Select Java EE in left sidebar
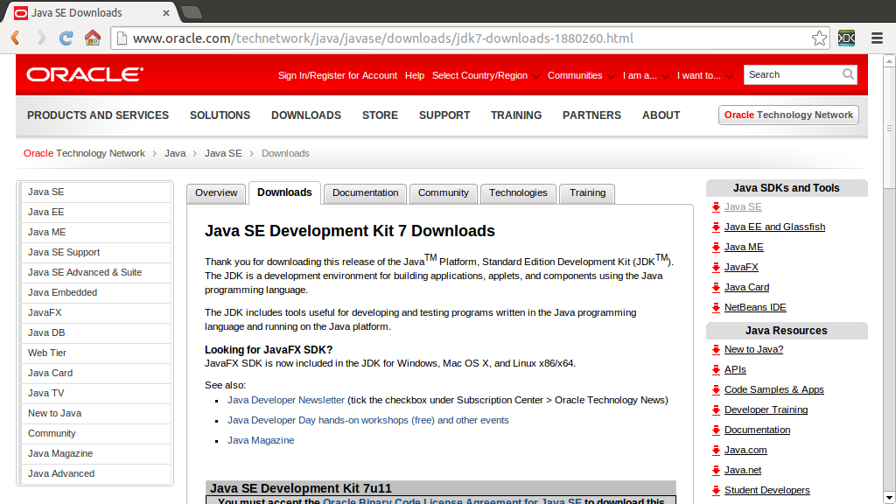The height and width of the screenshot is (504, 896). pyautogui.click(x=96, y=212)
